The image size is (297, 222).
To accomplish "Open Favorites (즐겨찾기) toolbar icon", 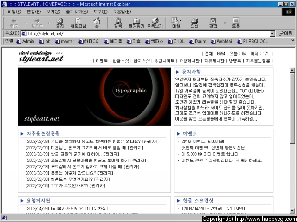I will (x=136, y=23).
